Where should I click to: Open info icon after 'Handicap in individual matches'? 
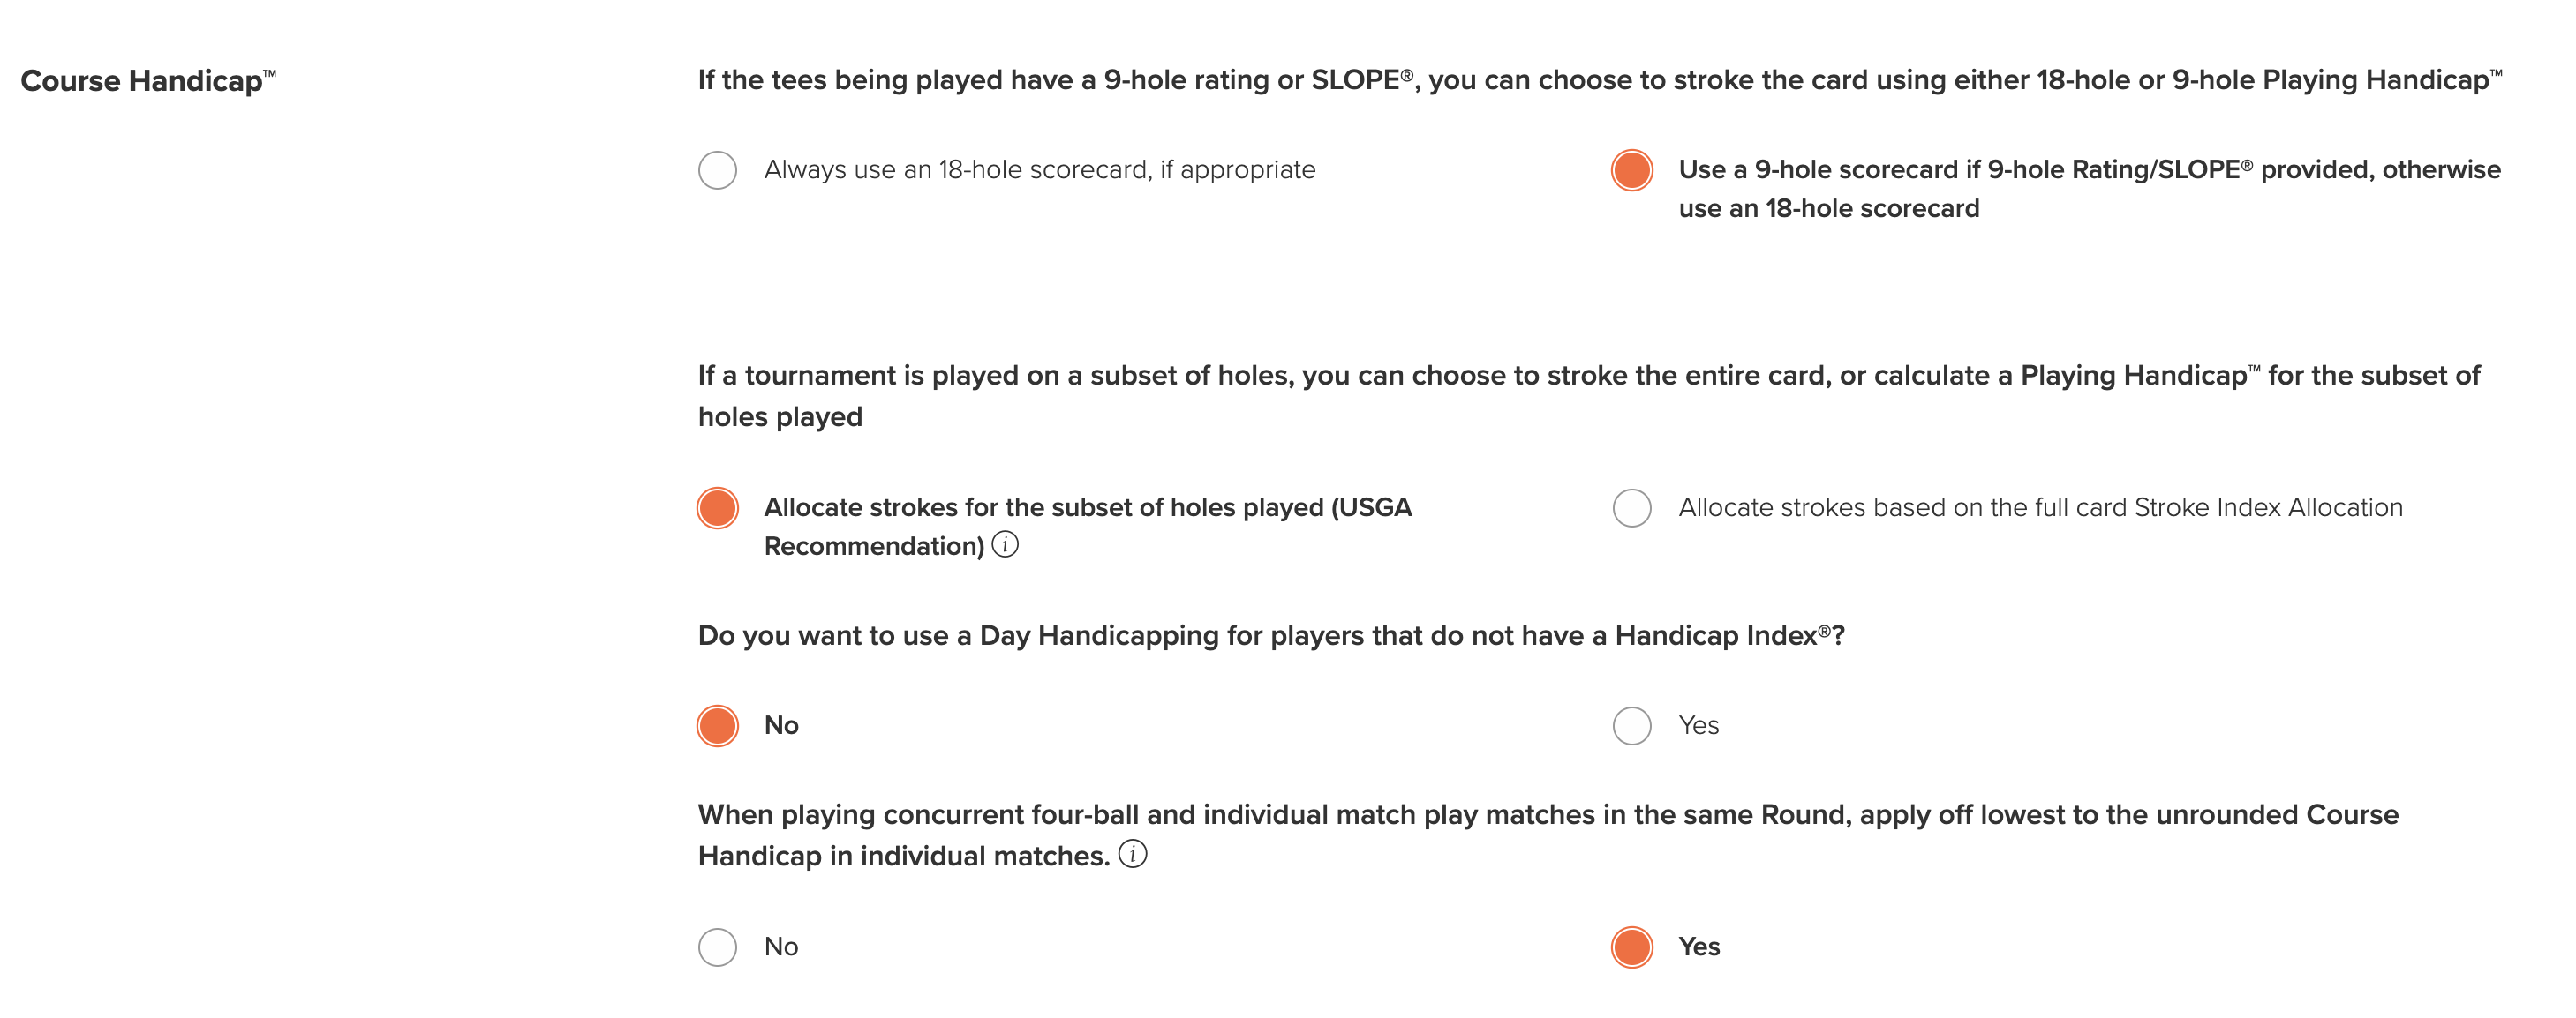1132,854
